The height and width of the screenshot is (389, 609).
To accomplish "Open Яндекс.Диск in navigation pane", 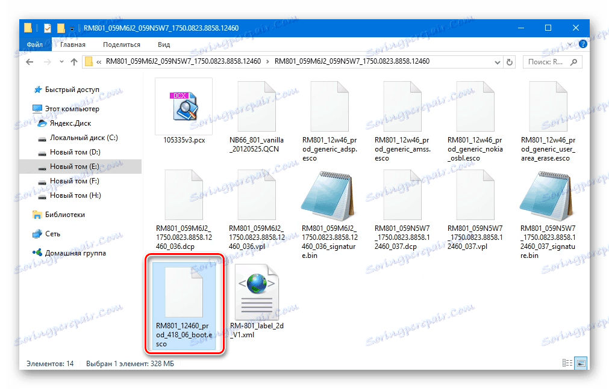I will coord(70,123).
